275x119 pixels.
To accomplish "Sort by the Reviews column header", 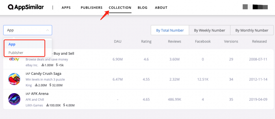I will (x=175, y=41).
